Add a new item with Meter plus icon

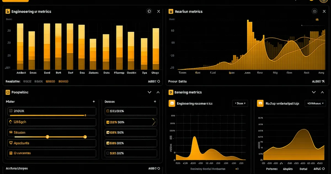[x=94, y=102]
